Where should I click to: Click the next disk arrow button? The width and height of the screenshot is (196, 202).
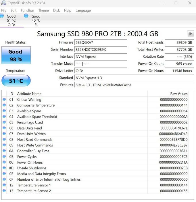(191, 34)
